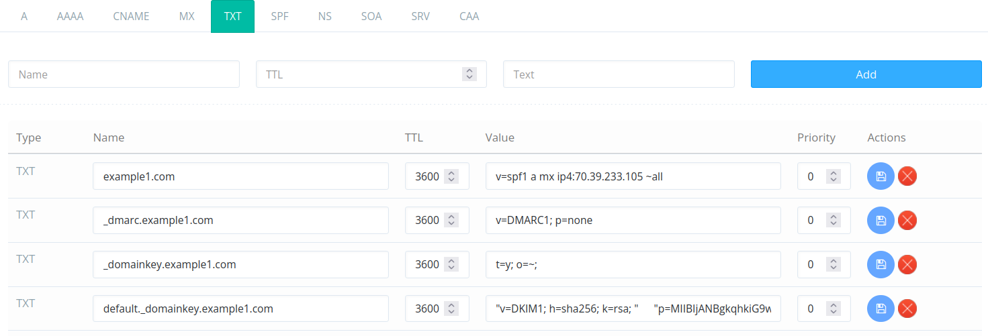Adjust priority stepper for default._domainkey row
Viewport: 988px width, 336px height.
click(834, 309)
